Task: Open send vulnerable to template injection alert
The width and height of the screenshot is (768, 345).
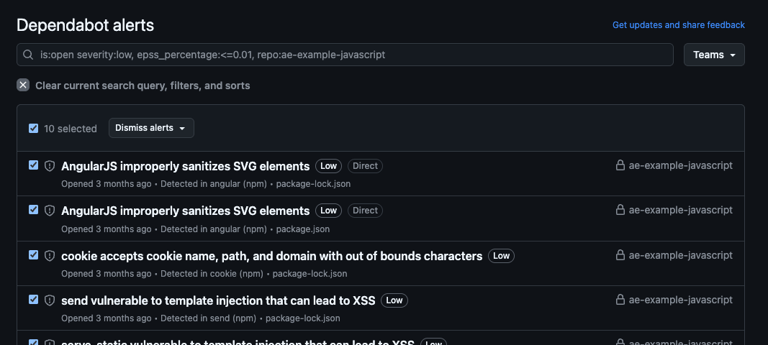Action: click(x=218, y=300)
